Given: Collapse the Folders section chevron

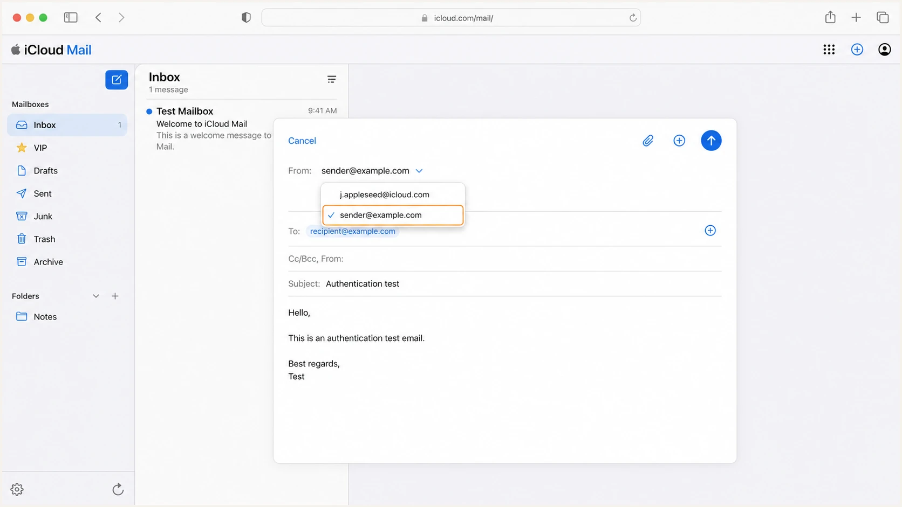Looking at the screenshot, I should click(x=96, y=296).
